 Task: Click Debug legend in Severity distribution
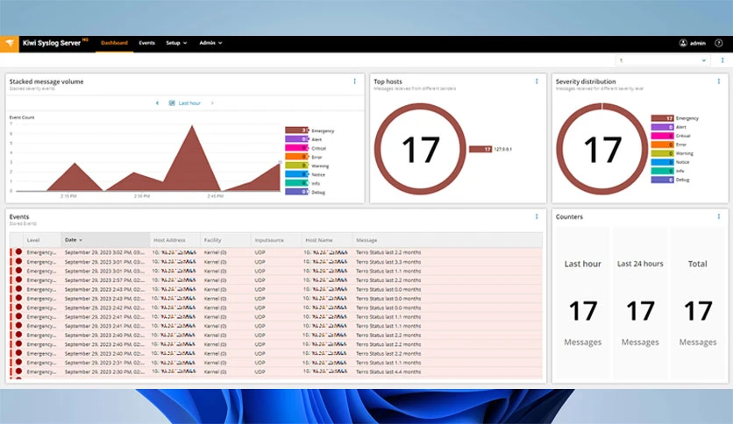coord(671,180)
